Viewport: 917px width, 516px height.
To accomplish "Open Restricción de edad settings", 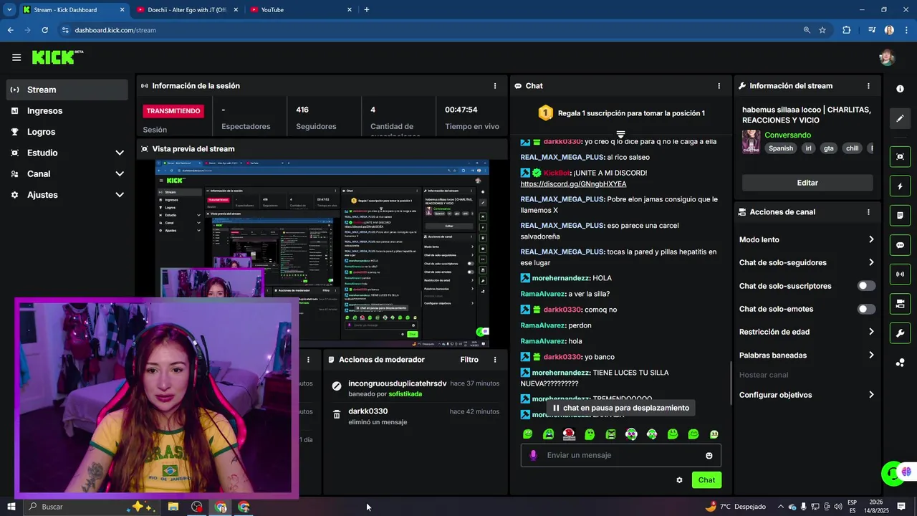I will click(x=807, y=332).
